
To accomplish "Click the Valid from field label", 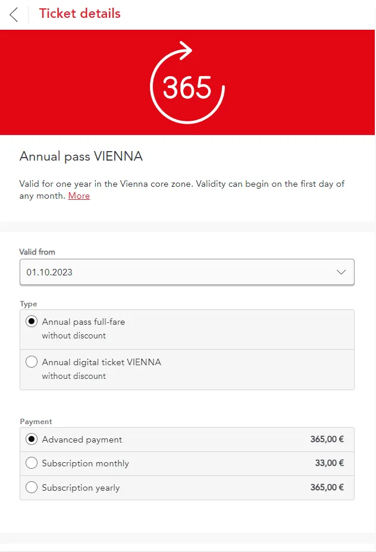I will (x=37, y=252).
